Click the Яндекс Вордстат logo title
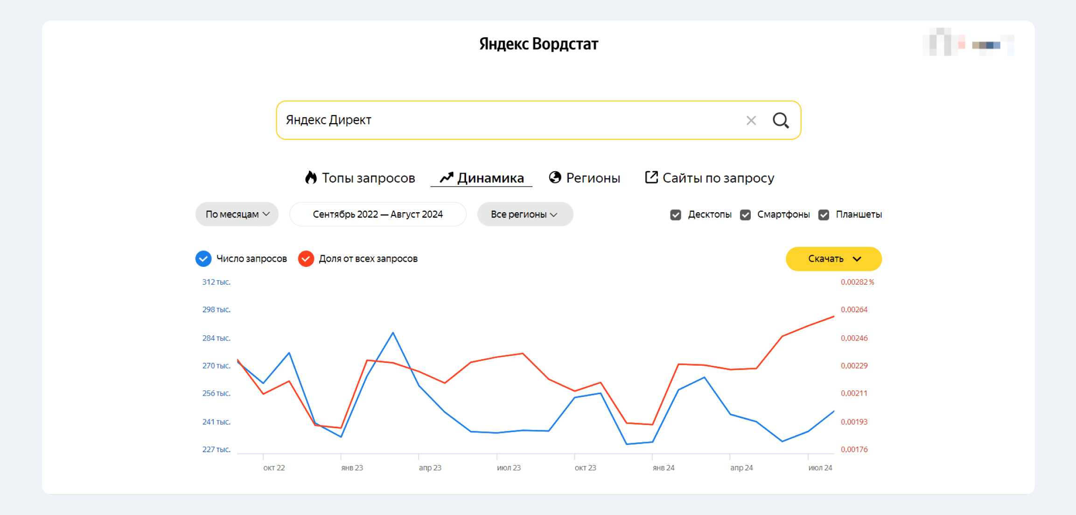The width and height of the screenshot is (1076, 515). click(x=538, y=44)
